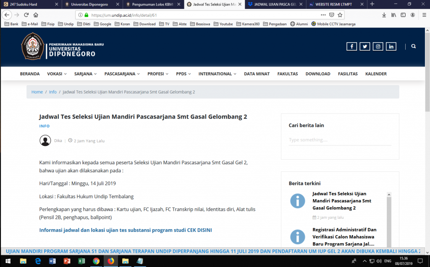Expand the PASCASARJANA dropdown menu
The width and height of the screenshot is (430, 267).
click(x=122, y=74)
